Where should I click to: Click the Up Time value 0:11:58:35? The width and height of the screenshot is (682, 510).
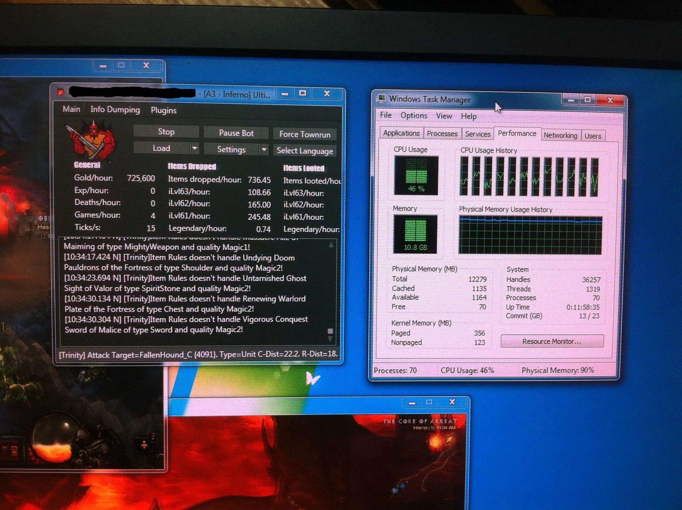(x=583, y=307)
